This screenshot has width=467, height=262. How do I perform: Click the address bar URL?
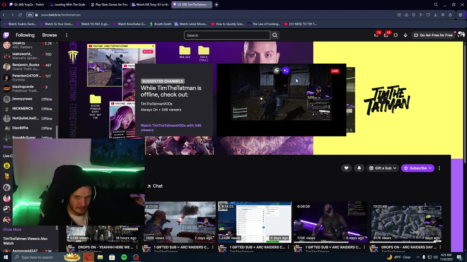(x=61, y=15)
